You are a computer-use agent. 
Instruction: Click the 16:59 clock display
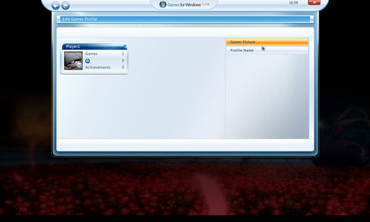pyautogui.click(x=293, y=3)
